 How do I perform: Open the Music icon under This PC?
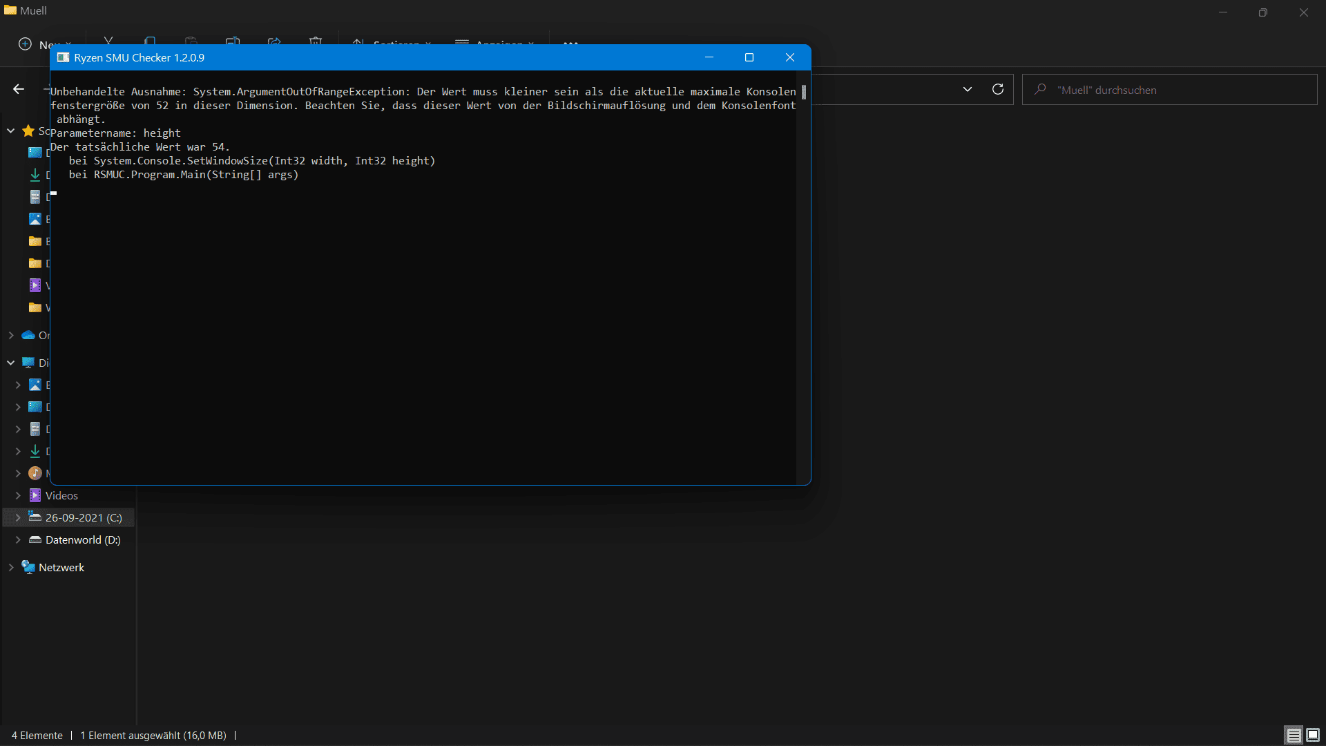coord(35,473)
